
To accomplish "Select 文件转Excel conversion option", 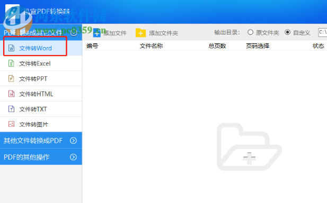I will (x=41, y=63).
